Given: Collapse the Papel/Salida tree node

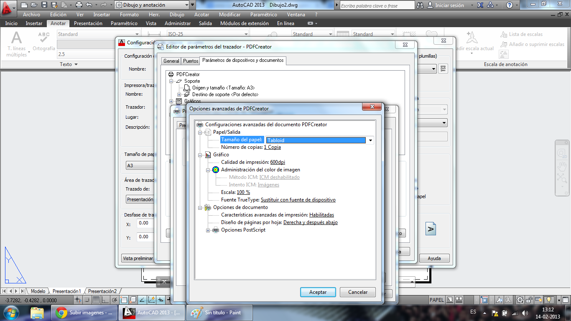Looking at the screenshot, I should pyautogui.click(x=200, y=132).
